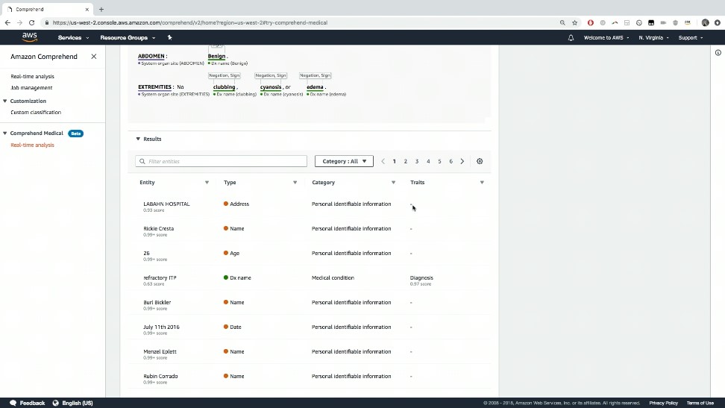Click the July 11th 2016 entity
Viewport: 725px width, 408px height.
click(161, 327)
